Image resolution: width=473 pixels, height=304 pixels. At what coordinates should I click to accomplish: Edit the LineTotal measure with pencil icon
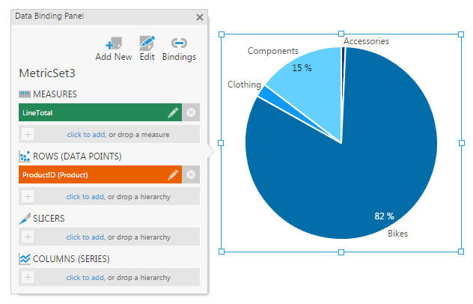(x=173, y=112)
